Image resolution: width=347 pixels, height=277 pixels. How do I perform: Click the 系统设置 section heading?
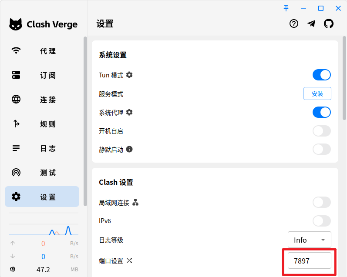113,55
